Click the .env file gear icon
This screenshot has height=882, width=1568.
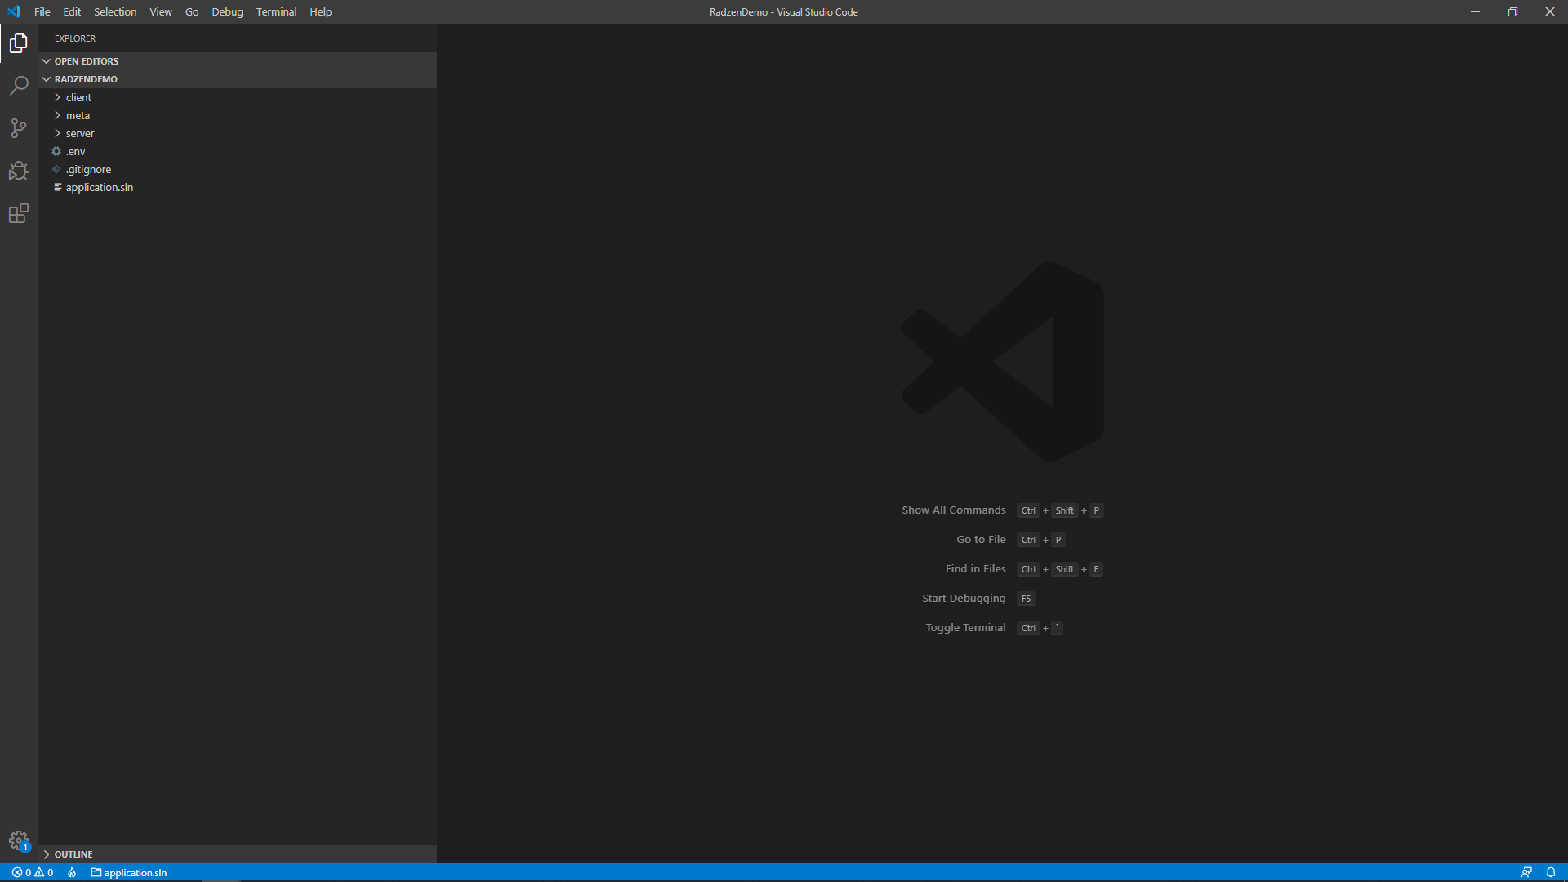(x=56, y=151)
